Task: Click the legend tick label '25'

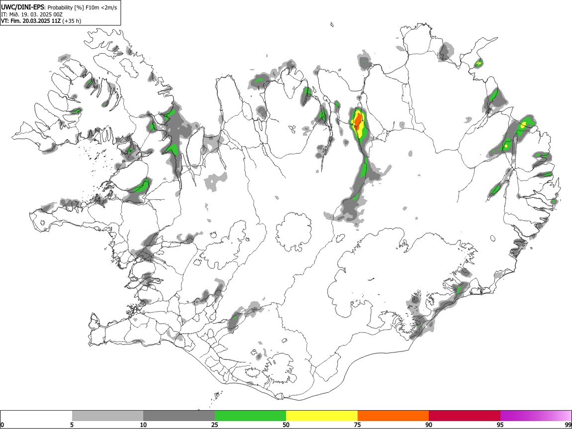Action: (215, 425)
